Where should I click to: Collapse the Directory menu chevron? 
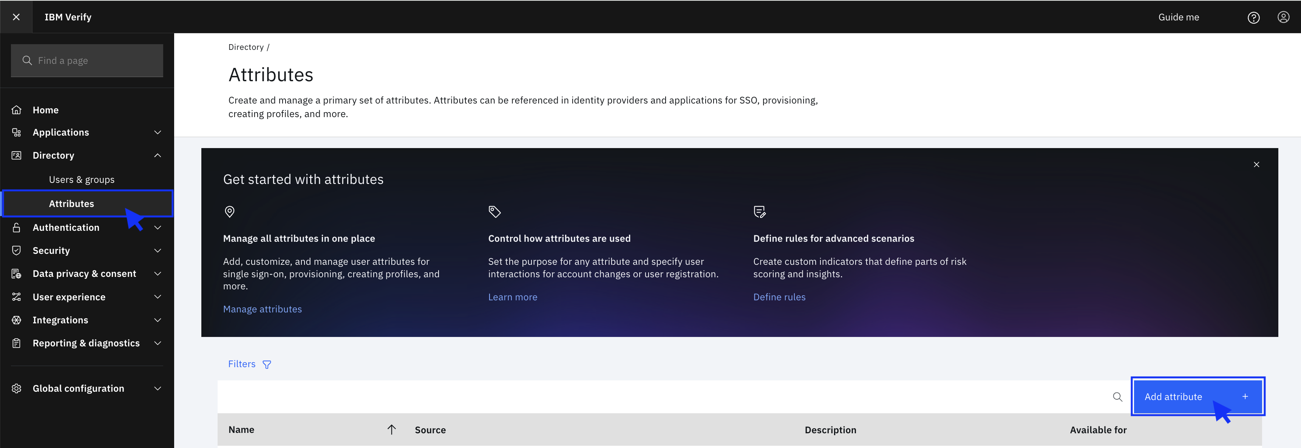tap(158, 156)
